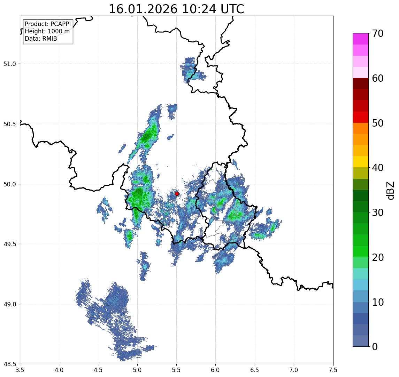Click the colorbar label 'dBZ'
This screenshot has height=377, width=399.
pyautogui.click(x=390, y=191)
